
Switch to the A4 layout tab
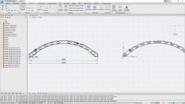38,93
